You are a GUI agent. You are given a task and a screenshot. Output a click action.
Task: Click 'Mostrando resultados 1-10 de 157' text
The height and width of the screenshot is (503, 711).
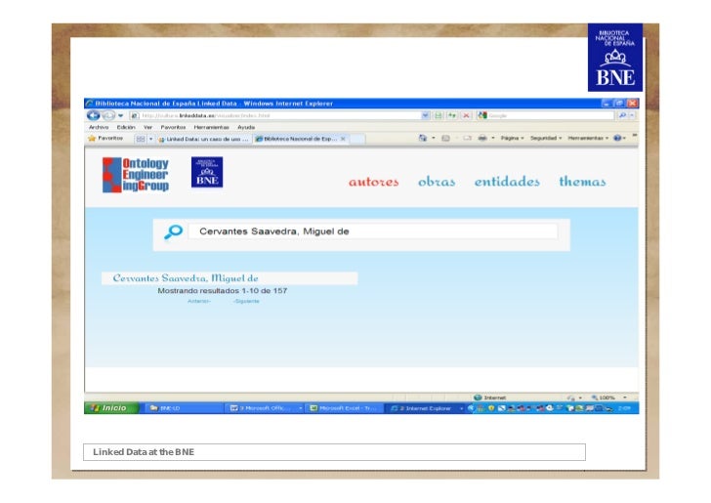[x=223, y=291]
